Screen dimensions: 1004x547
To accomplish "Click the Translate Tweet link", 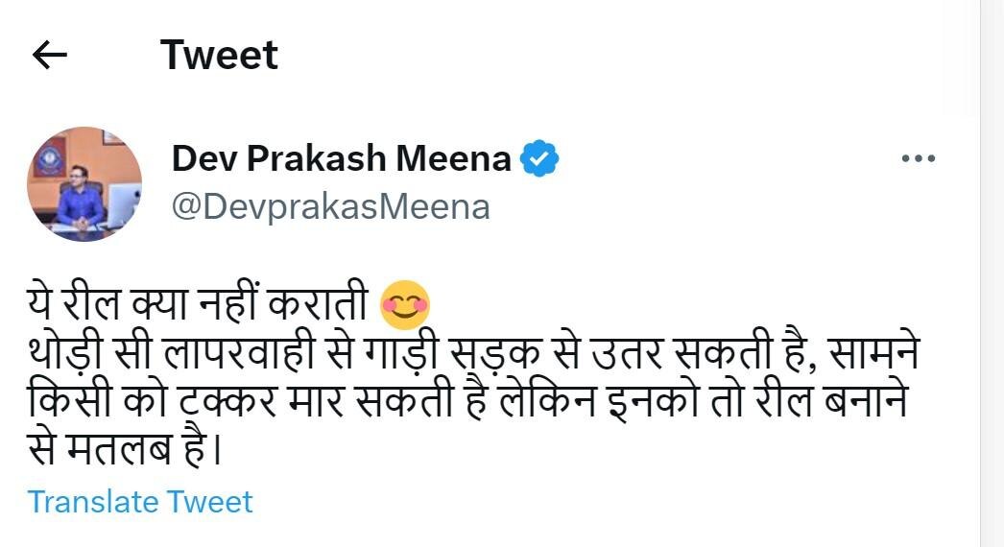I will coord(140,501).
